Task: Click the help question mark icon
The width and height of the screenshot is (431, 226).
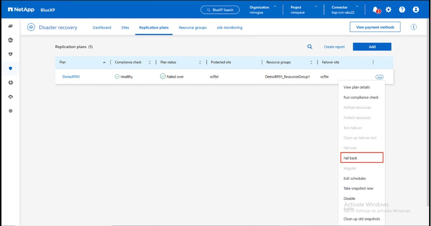Action: 402,10
